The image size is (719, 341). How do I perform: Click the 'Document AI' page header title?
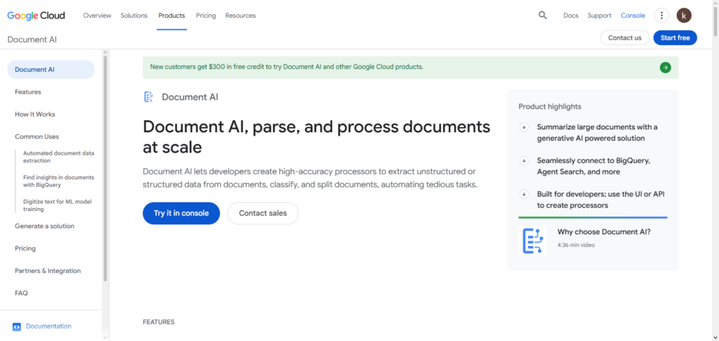tap(32, 39)
